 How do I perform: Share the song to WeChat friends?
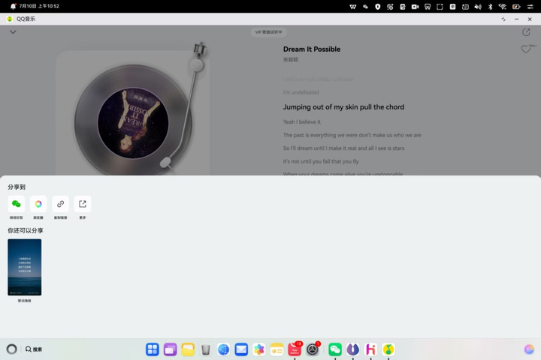click(17, 204)
